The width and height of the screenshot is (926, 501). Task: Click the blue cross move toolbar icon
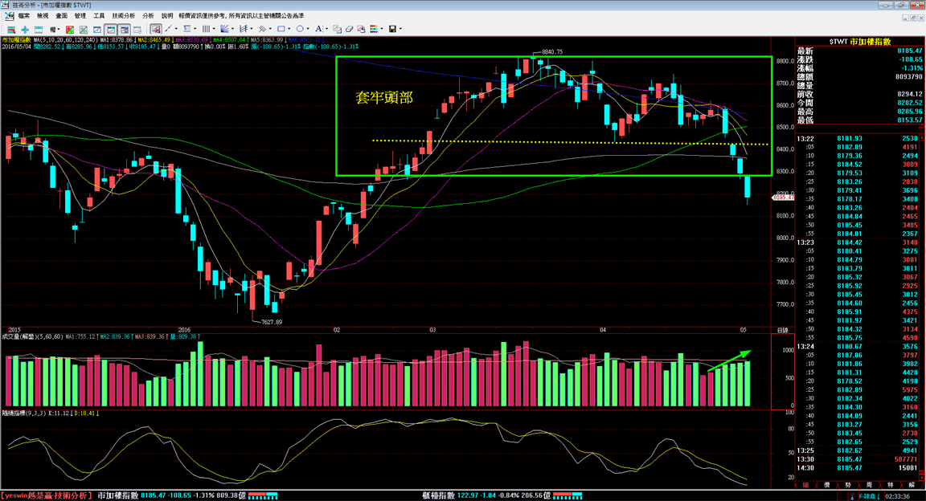[25, 29]
